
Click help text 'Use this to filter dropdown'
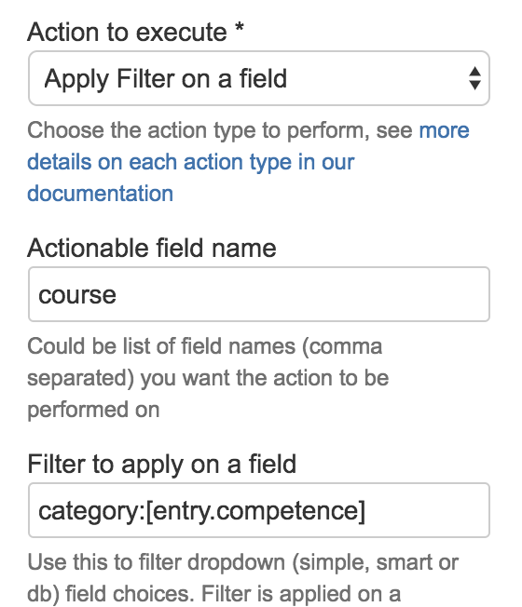point(156,562)
